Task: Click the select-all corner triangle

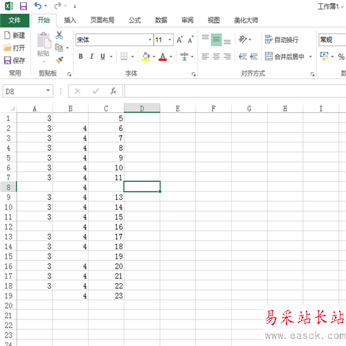Action: [12, 108]
